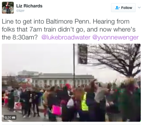This screenshot has width=148, height=126.
Task: Follow the @lizrr account
Action: tap(123, 8)
